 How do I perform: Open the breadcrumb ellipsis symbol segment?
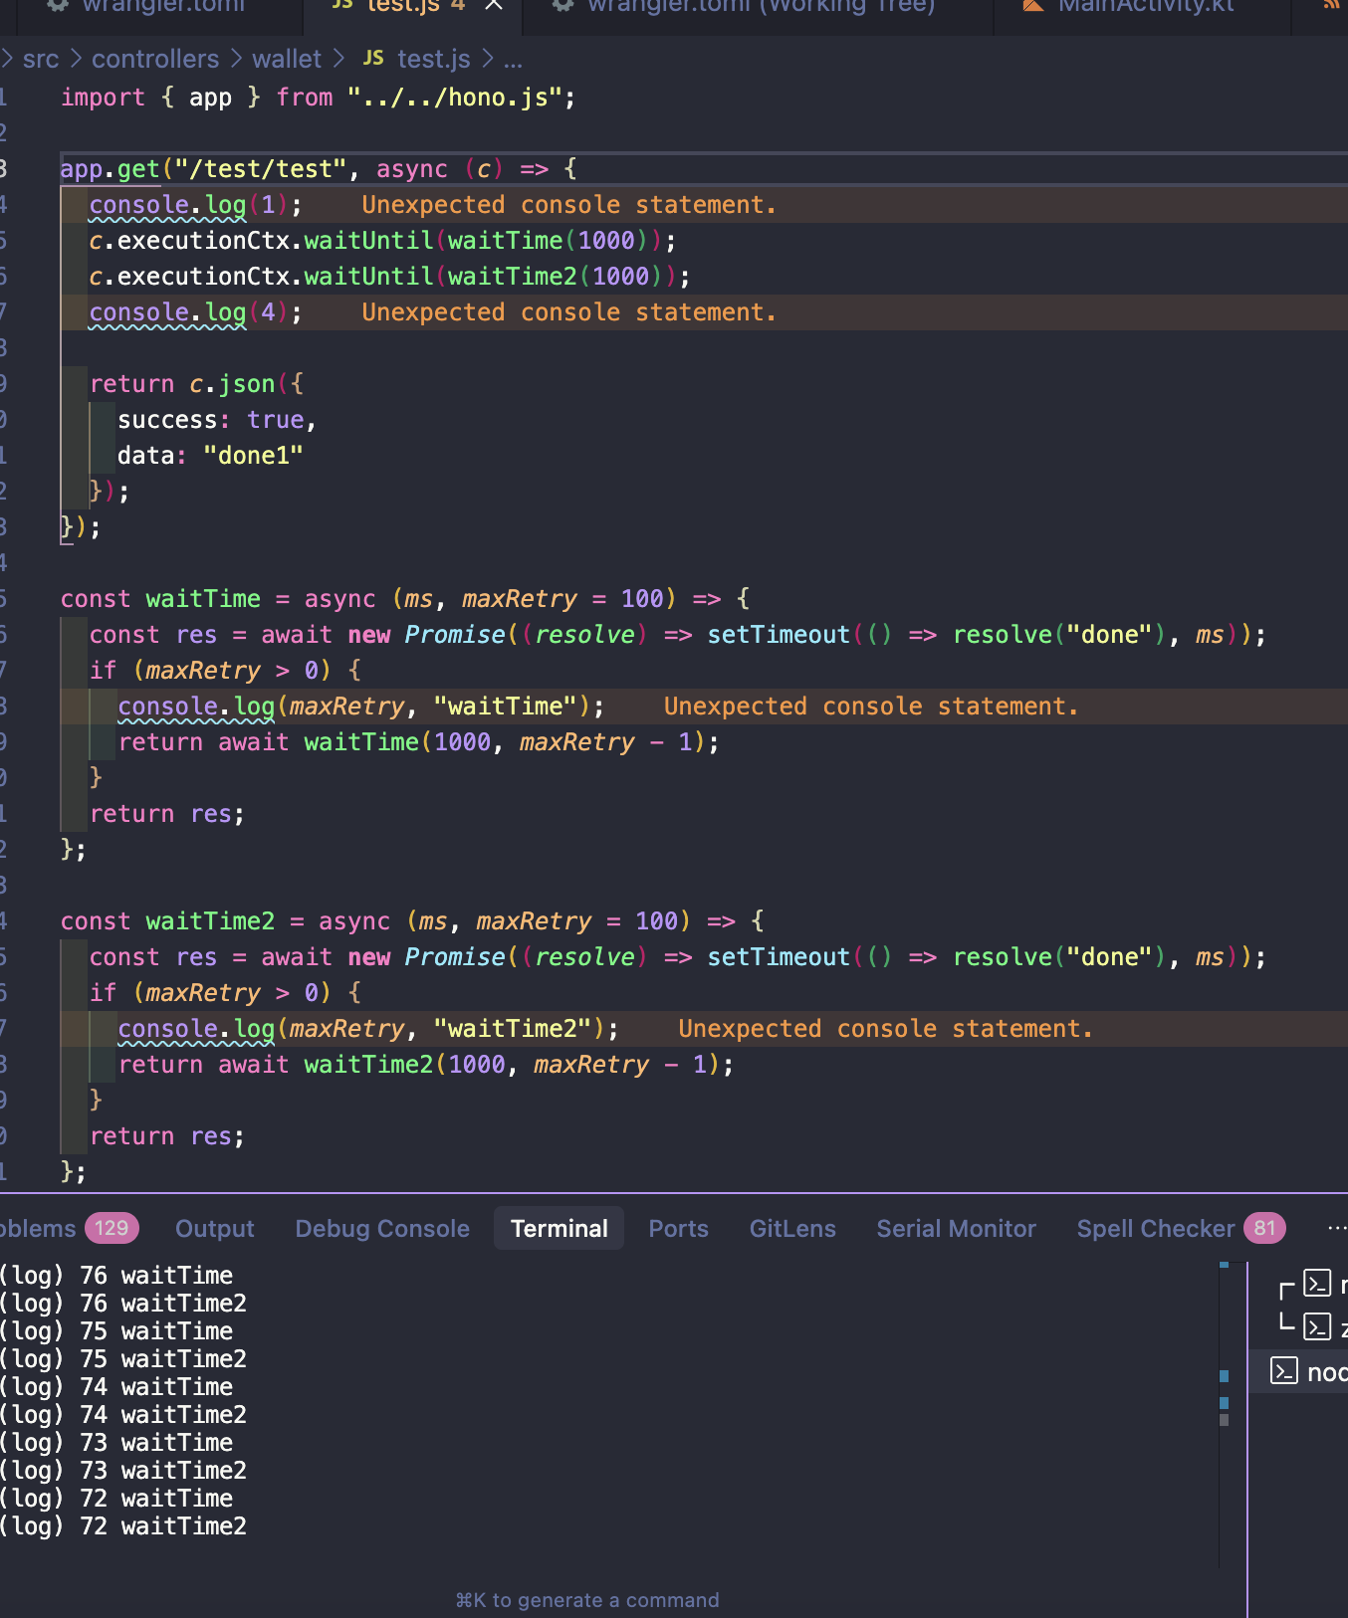pos(513,60)
